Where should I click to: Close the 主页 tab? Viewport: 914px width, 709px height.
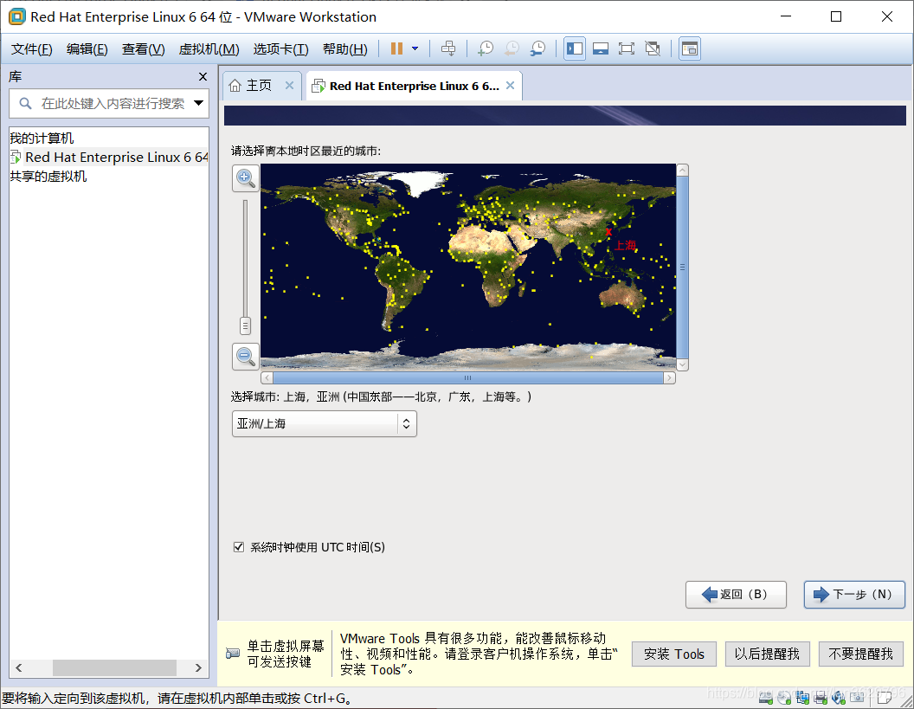tap(289, 85)
